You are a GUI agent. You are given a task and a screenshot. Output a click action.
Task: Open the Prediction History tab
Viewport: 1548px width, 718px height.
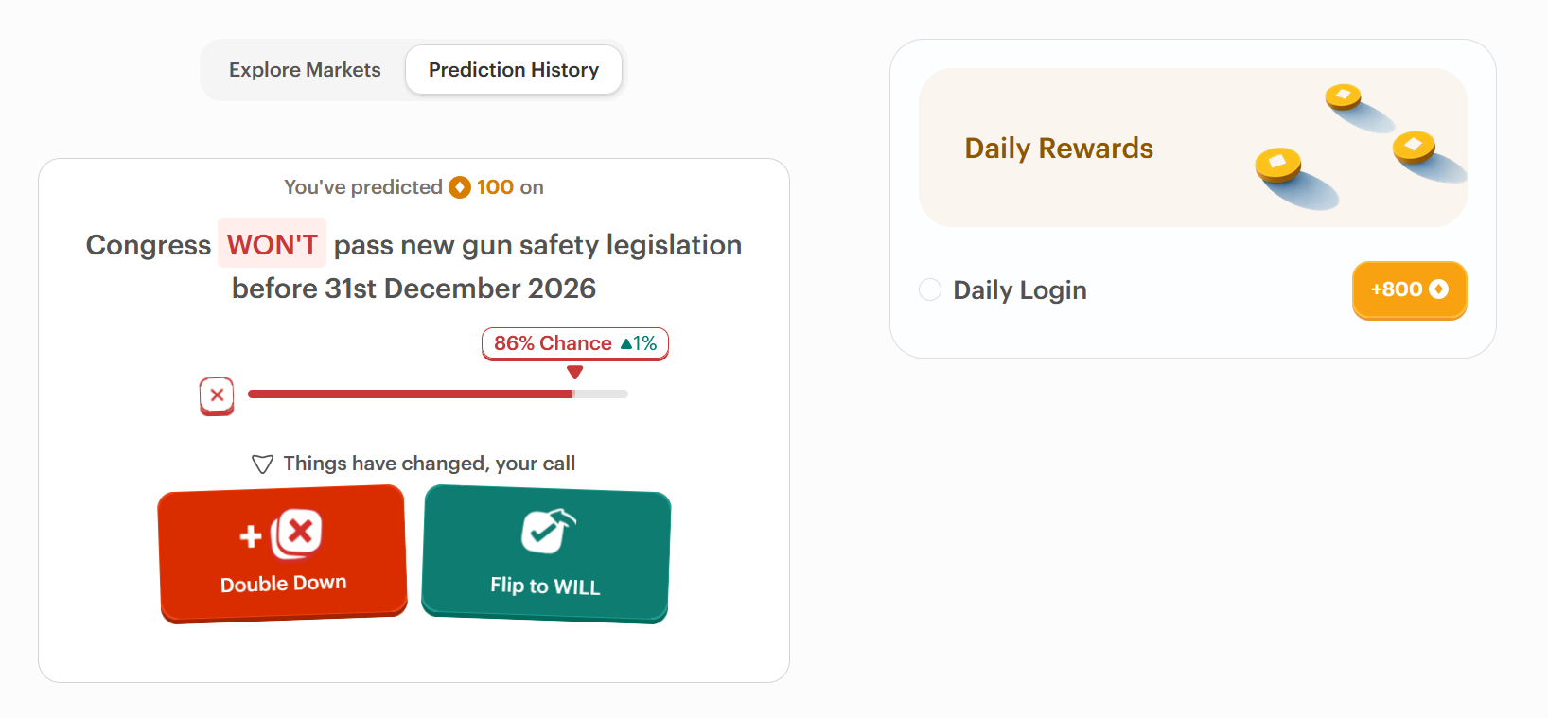click(x=513, y=69)
